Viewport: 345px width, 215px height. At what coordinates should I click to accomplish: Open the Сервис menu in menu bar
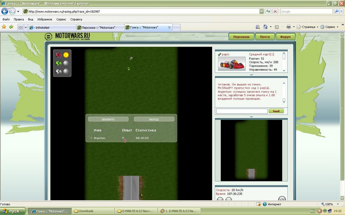tap(61, 19)
